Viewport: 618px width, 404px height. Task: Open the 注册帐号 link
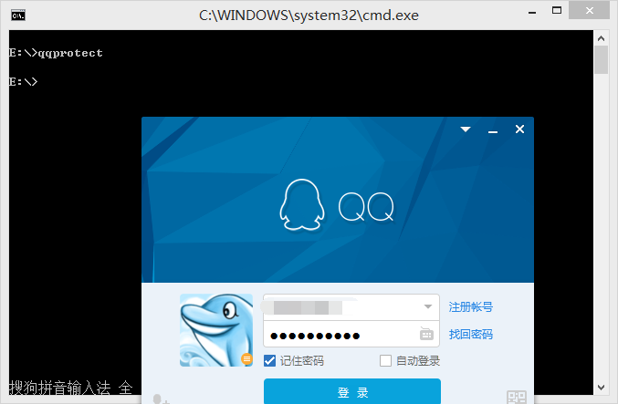tap(471, 307)
